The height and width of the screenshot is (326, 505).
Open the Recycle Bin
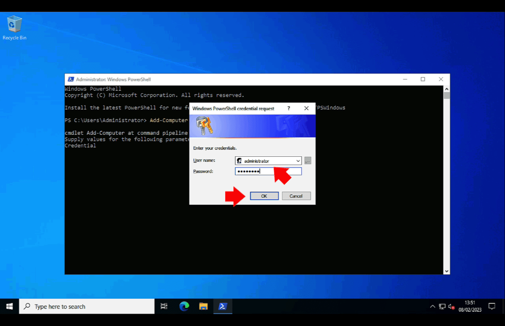pyautogui.click(x=14, y=23)
